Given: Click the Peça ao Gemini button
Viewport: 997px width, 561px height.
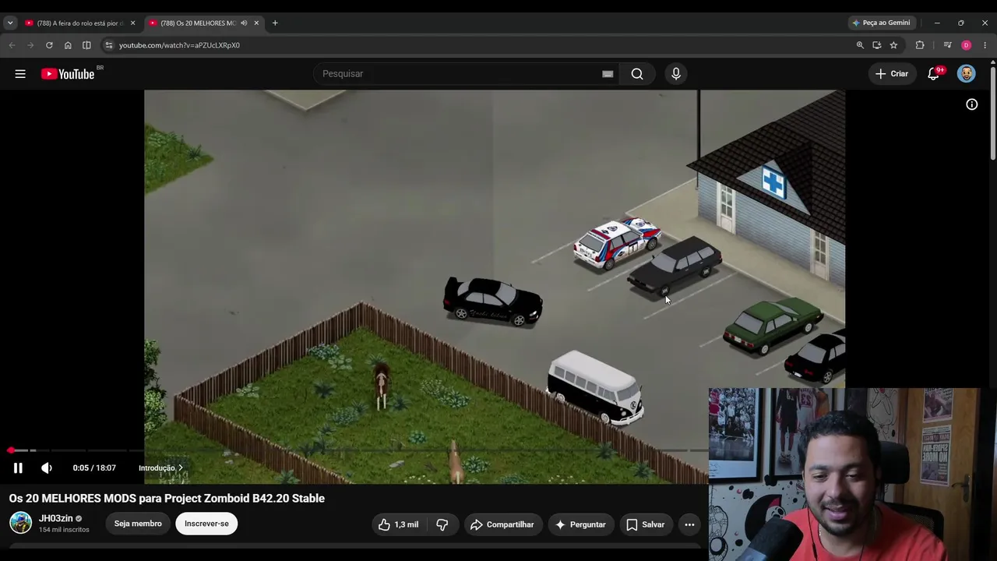Looking at the screenshot, I should click(881, 23).
